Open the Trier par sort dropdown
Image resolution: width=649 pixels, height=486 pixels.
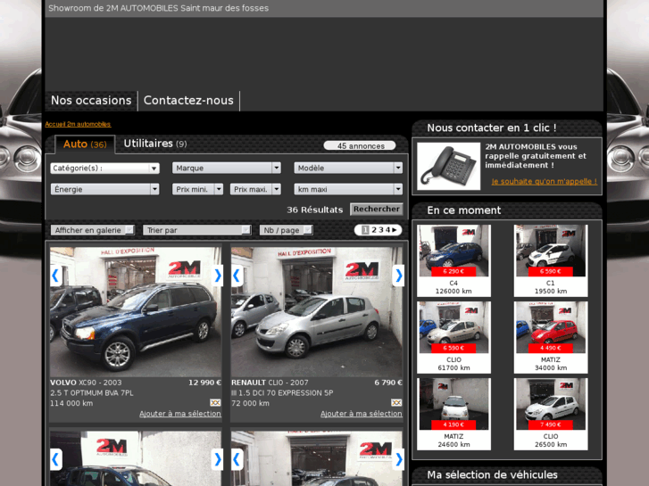coord(196,230)
